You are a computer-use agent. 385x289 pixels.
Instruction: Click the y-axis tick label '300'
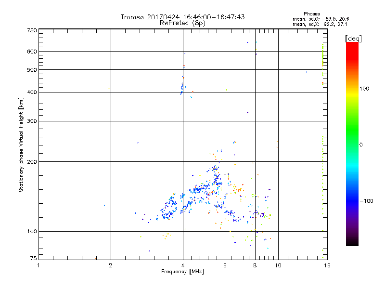coord(32,121)
